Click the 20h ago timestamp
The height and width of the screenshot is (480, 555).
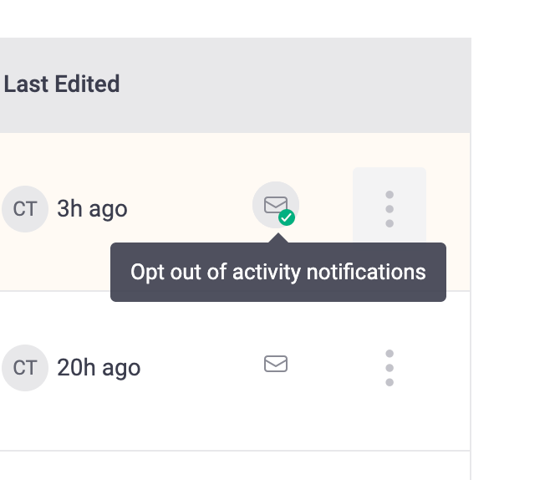point(99,368)
